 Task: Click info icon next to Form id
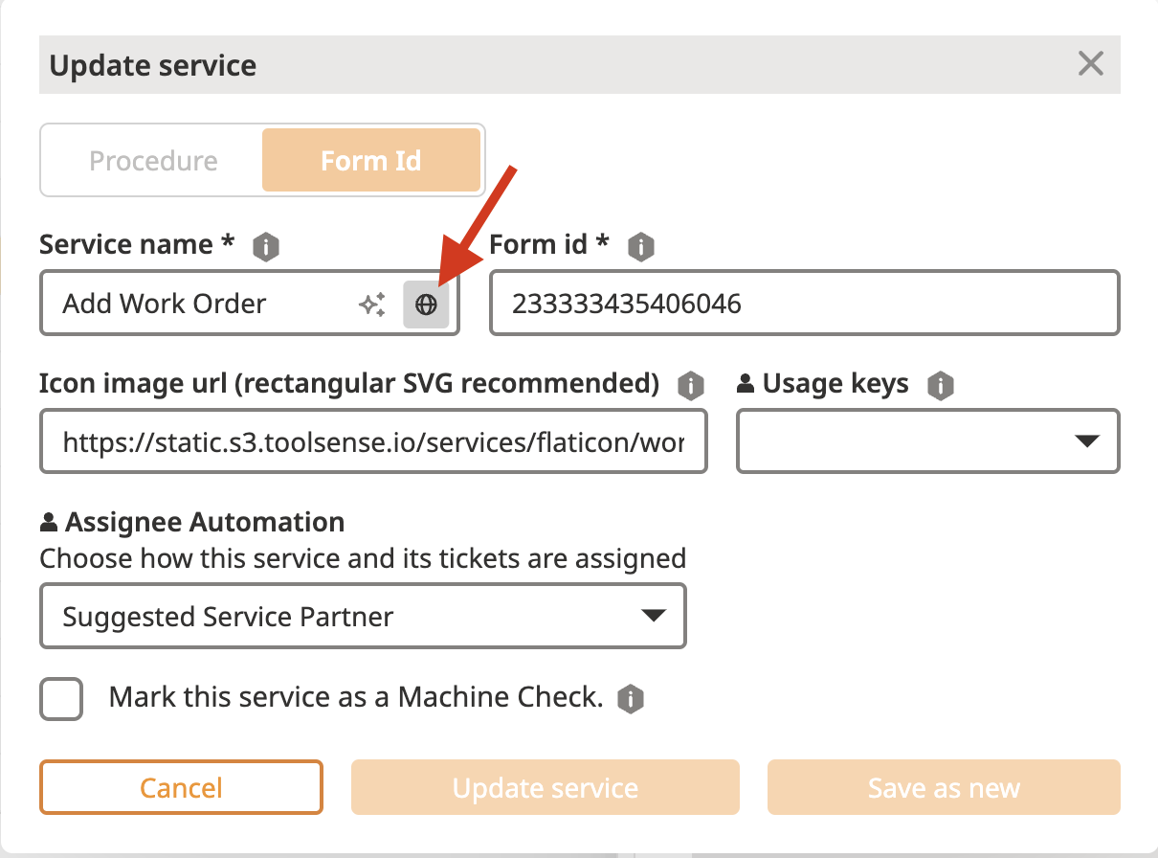(x=640, y=247)
